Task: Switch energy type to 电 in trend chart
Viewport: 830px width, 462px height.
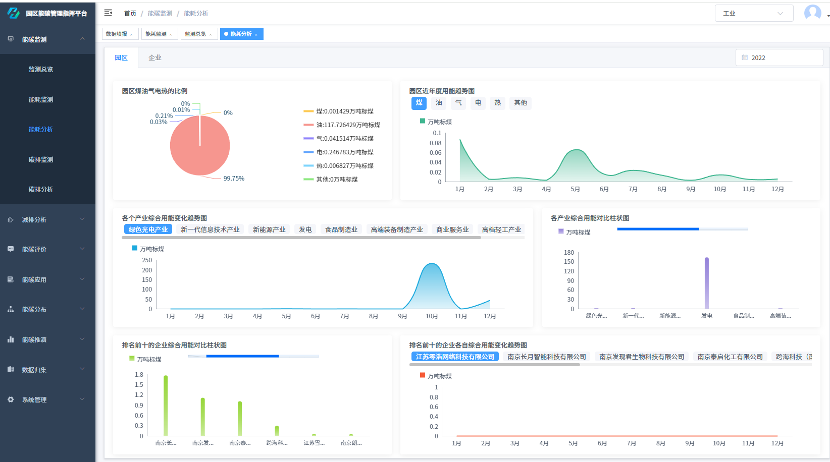Action: (478, 103)
